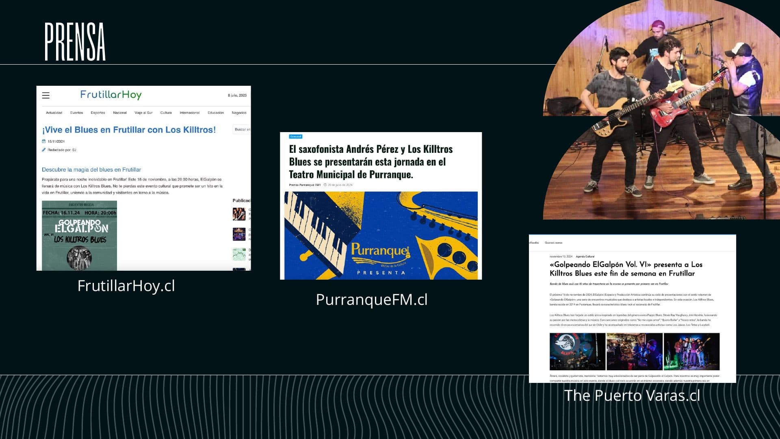Viewport: 780px width, 439px height.
Task: Open the Purranque Presenta saxophone banner image
Action: coord(381,236)
